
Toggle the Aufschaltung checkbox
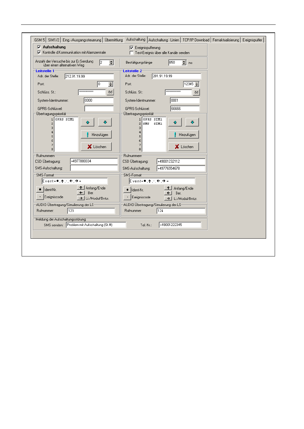39,47
